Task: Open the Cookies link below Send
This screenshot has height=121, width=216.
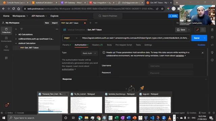Action: click(x=201, y=45)
